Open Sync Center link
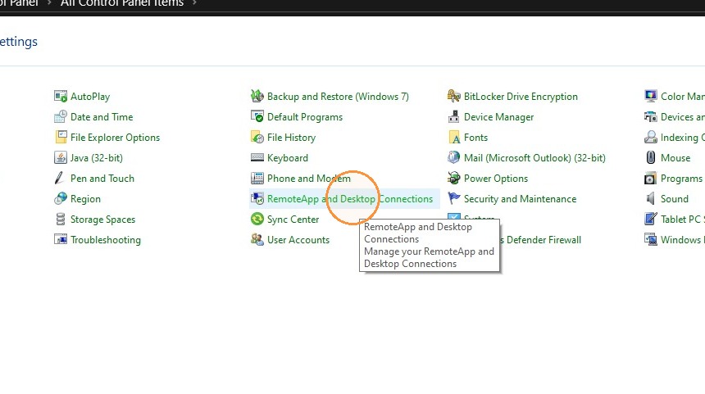The image size is (705, 394). (x=293, y=220)
